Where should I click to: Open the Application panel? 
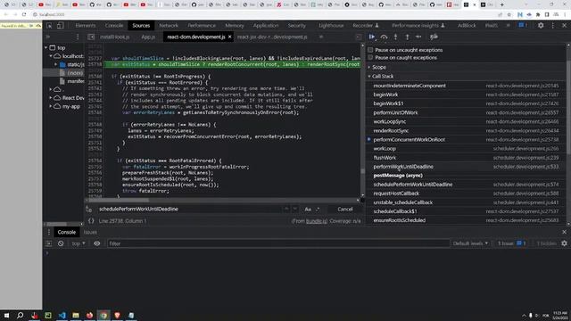(x=266, y=26)
